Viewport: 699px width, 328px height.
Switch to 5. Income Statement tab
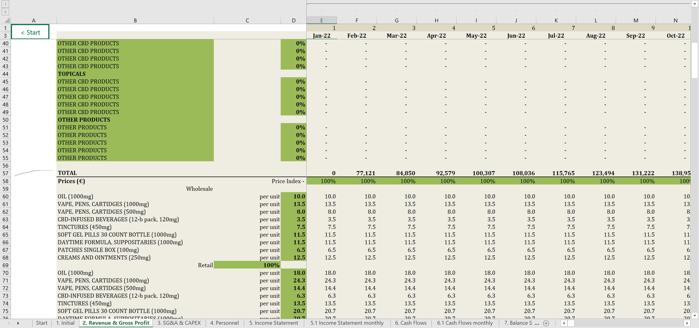pyautogui.click(x=274, y=323)
